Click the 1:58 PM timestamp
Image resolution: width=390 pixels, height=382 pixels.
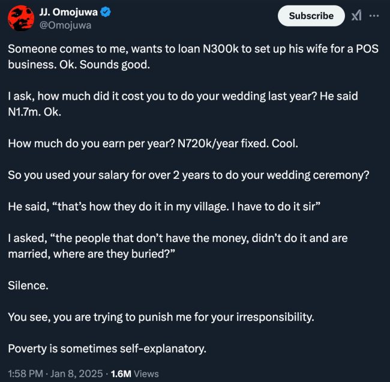pyautogui.click(x=25, y=374)
